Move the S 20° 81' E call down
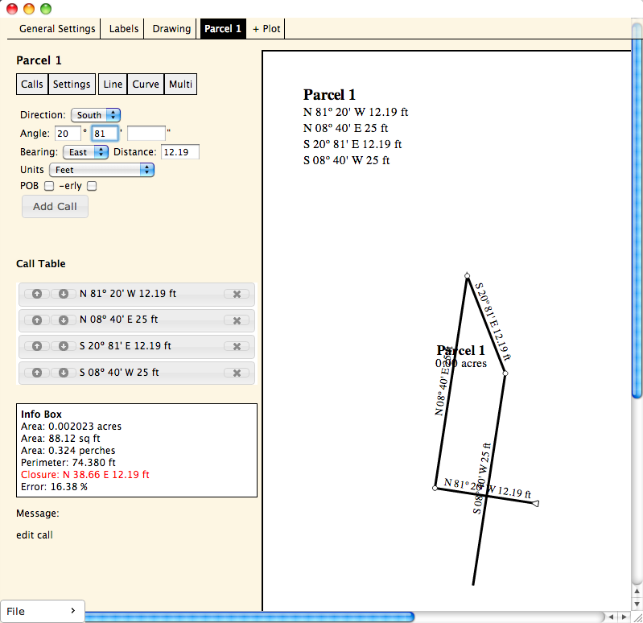This screenshot has height=623, width=643. 64,347
